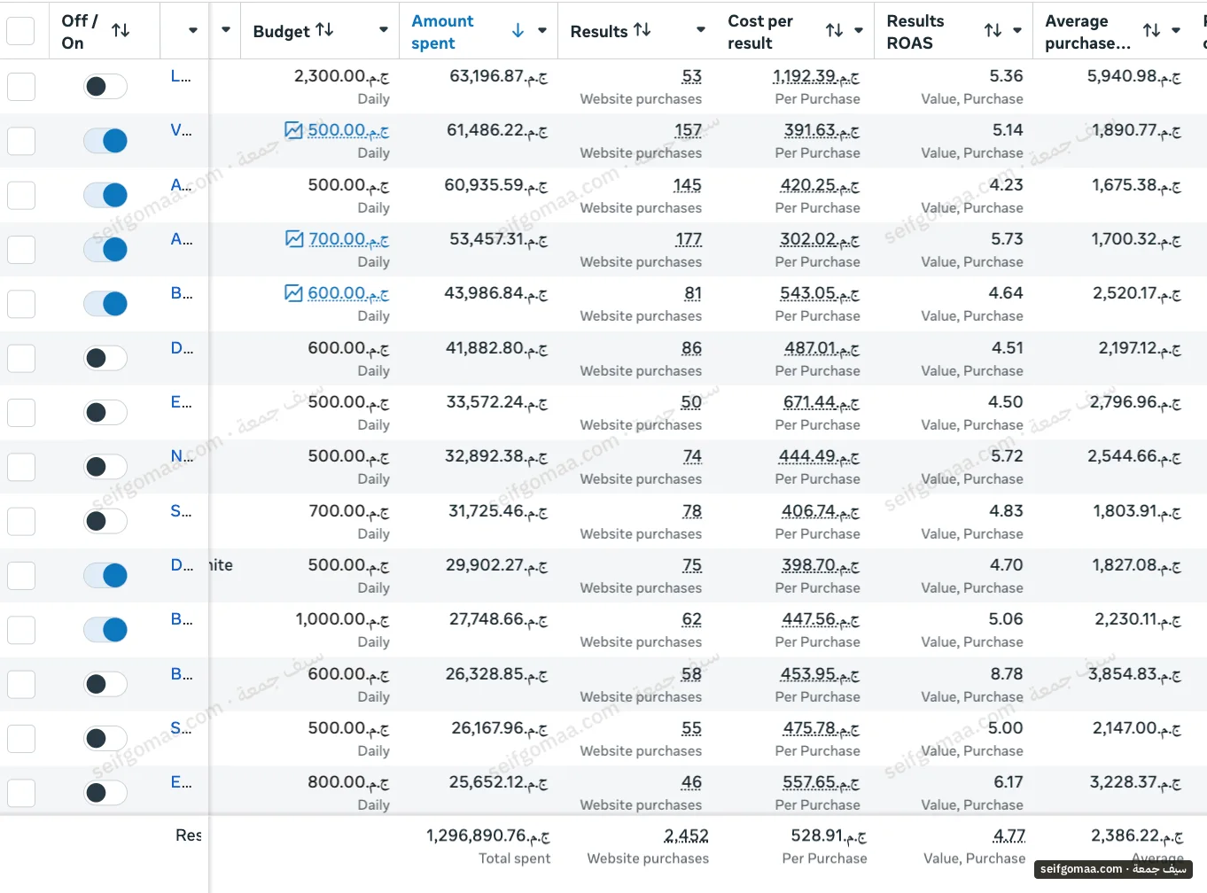Enable the campaign that spent 25,652.12
Image resolution: width=1207 pixels, height=893 pixels.
[105, 792]
